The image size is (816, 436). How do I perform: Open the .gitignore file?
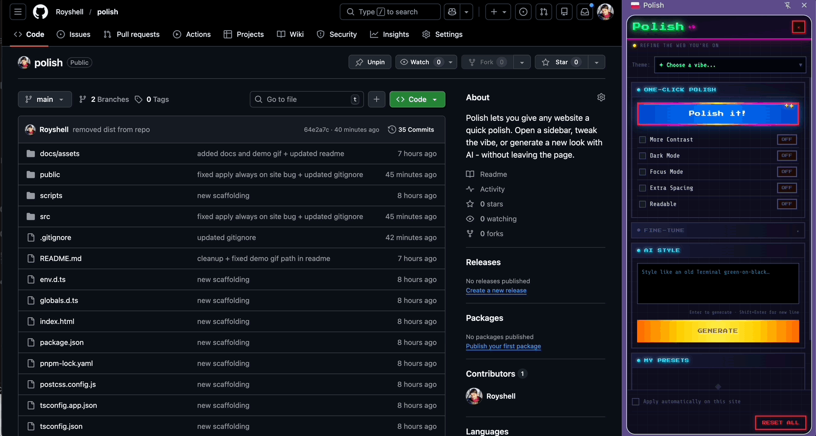point(55,237)
